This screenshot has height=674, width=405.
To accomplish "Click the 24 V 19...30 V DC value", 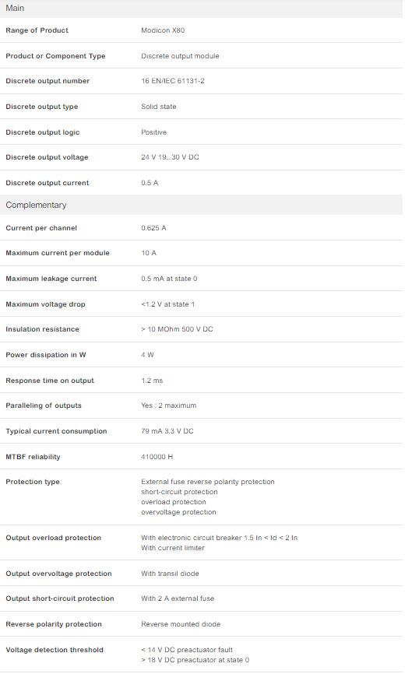I will (x=170, y=157).
